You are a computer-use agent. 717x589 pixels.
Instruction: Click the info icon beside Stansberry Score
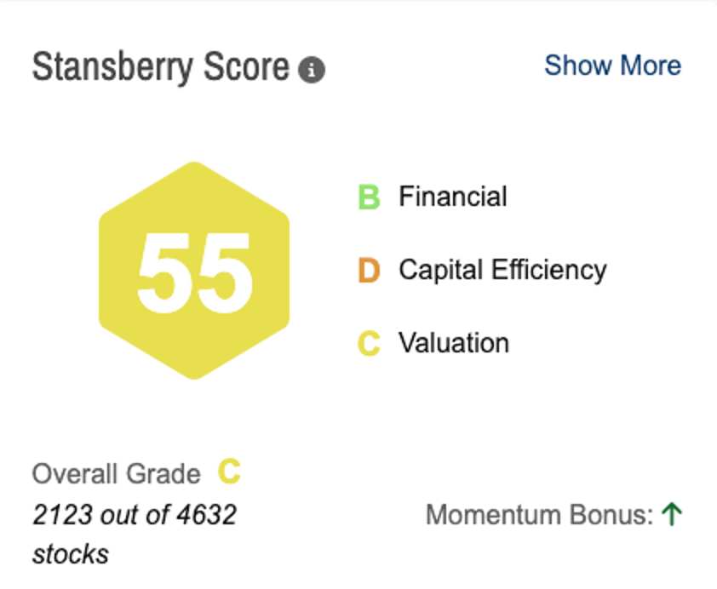tap(312, 70)
